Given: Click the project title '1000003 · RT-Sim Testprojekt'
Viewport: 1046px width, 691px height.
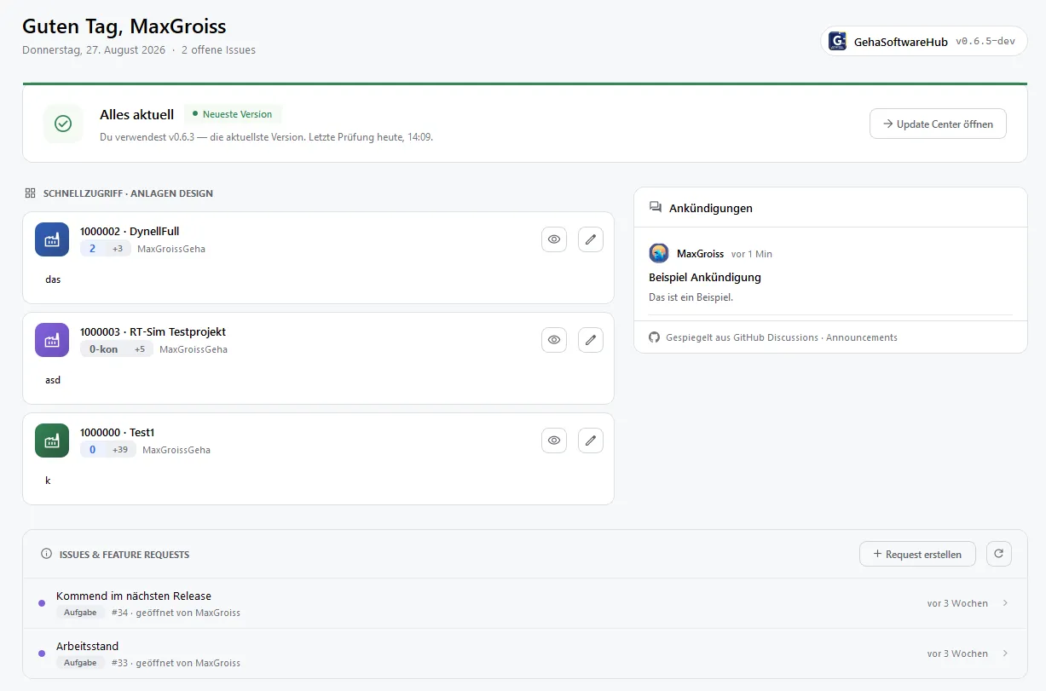Looking at the screenshot, I should (153, 331).
